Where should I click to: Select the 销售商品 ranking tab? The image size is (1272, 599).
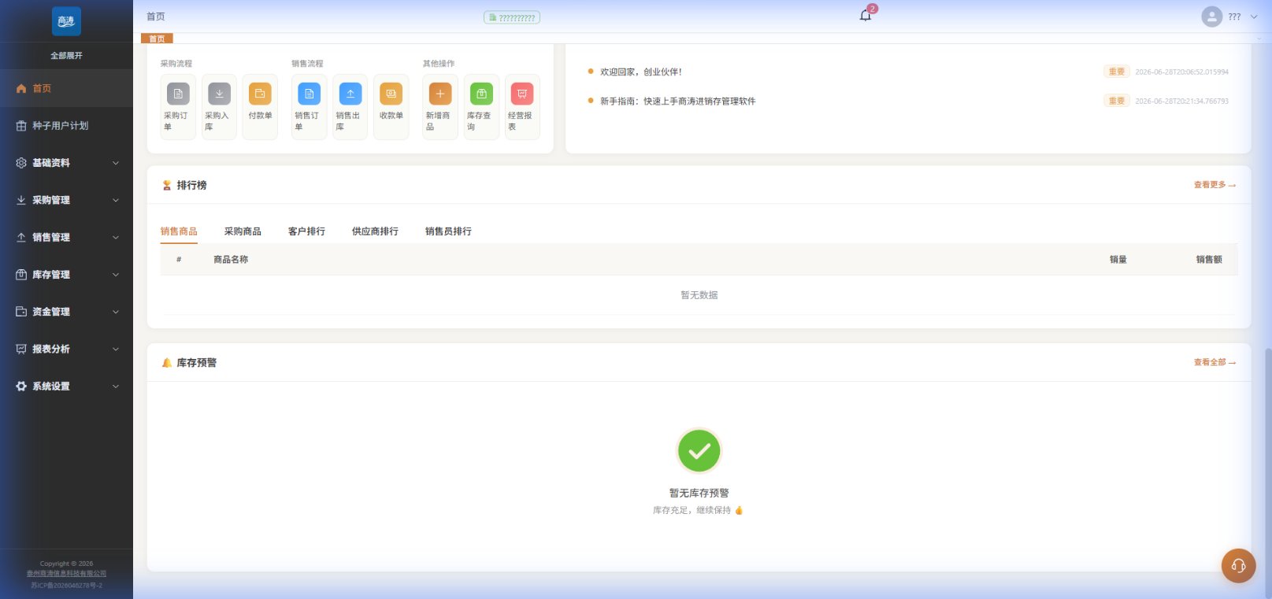[x=179, y=231]
